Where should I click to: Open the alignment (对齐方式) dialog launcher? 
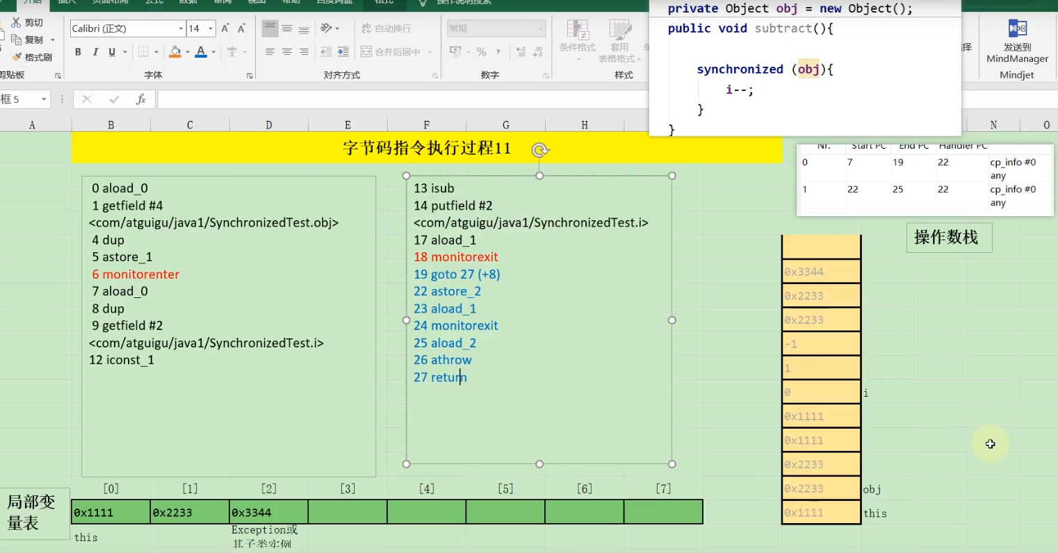435,76
